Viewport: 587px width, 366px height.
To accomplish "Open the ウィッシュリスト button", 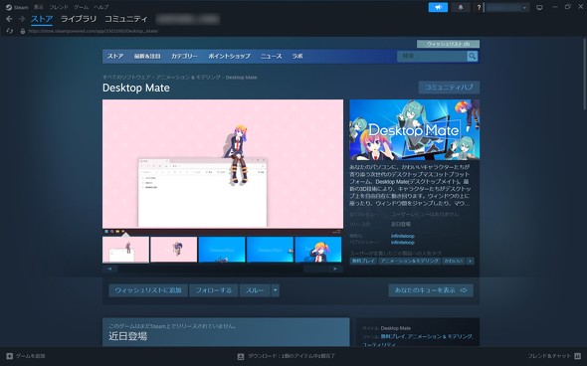I will (448, 44).
